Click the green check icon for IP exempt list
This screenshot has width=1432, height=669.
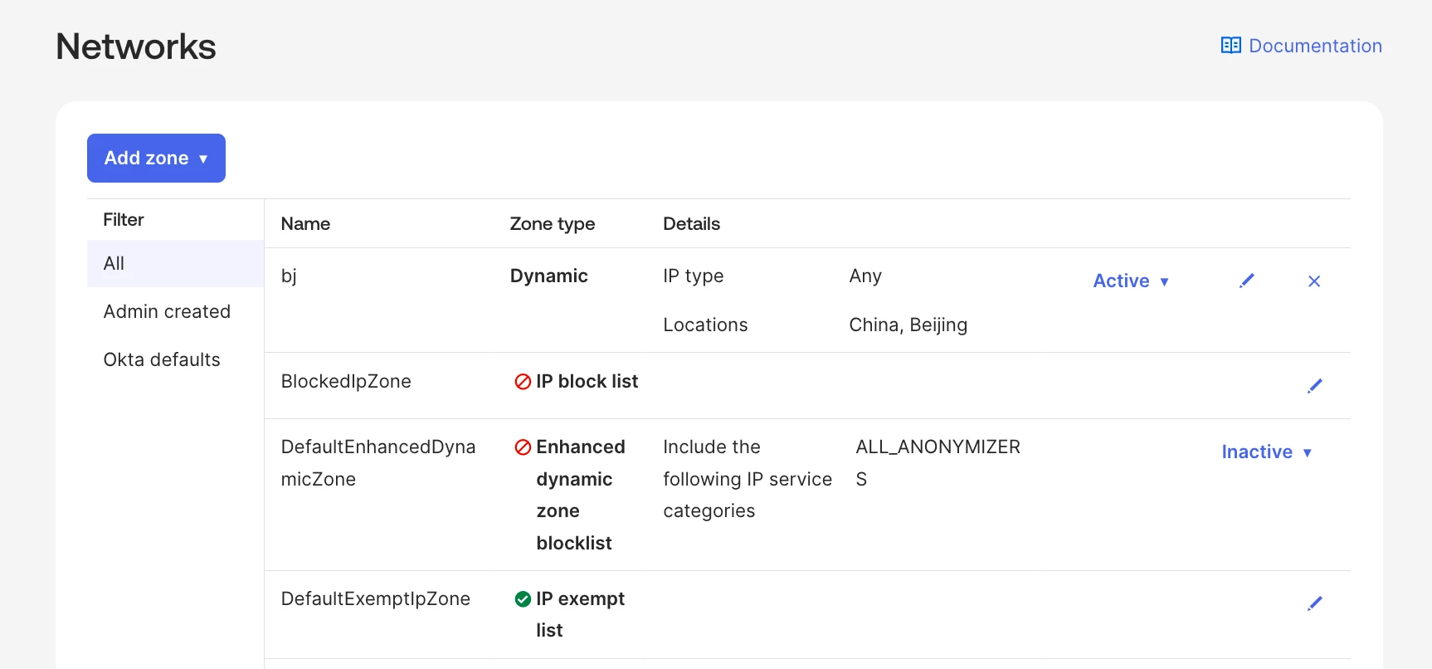523,599
